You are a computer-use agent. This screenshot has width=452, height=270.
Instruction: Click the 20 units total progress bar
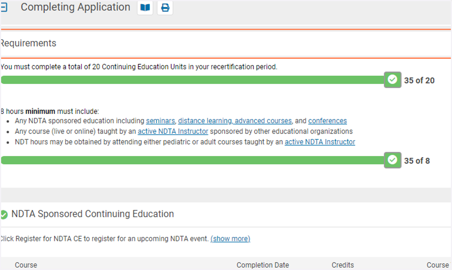tap(192, 80)
